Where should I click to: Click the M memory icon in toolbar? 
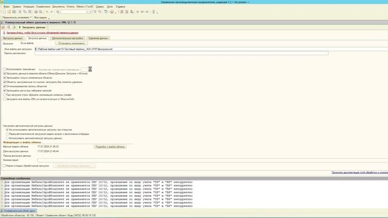[x=138, y=12]
